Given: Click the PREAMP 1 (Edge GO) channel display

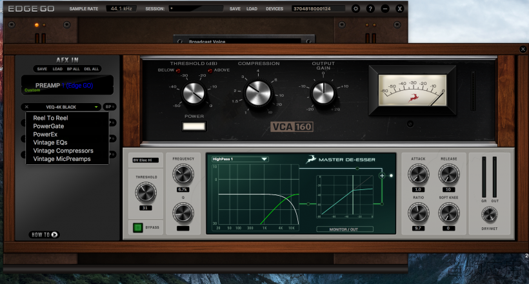Looking at the screenshot, I should 67,85.
